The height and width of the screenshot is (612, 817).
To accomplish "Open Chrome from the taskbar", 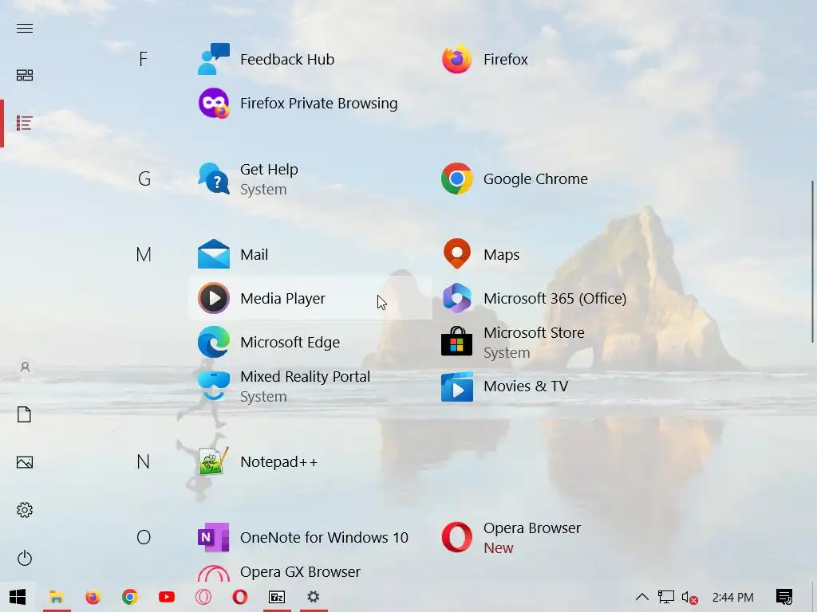I will (130, 597).
